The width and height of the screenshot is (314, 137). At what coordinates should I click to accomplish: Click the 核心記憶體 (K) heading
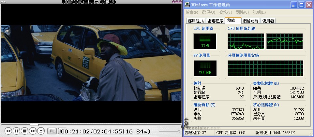tap(266, 105)
